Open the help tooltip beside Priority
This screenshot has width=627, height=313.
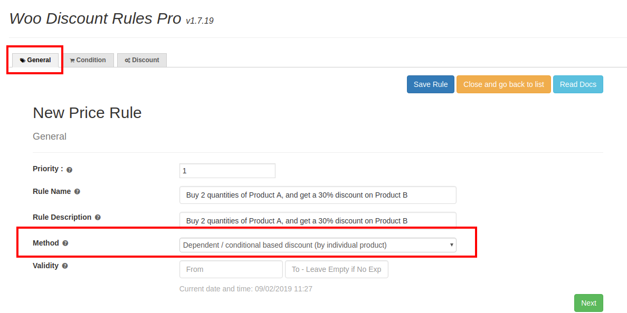pyautogui.click(x=69, y=170)
